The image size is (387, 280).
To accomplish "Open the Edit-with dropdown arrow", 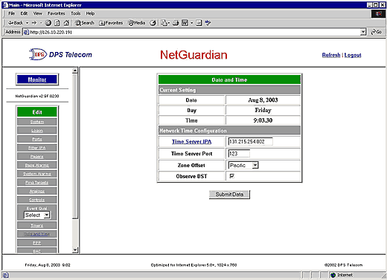I will pos(192,23).
